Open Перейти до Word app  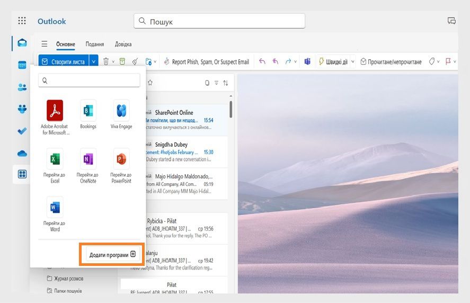[x=55, y=215]
